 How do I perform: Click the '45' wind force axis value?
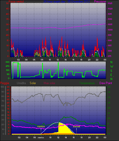pos(7,9)
